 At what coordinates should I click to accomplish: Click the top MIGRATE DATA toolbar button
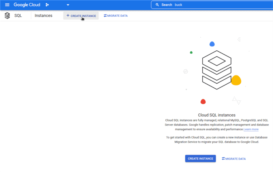click(x=116, y=16)
